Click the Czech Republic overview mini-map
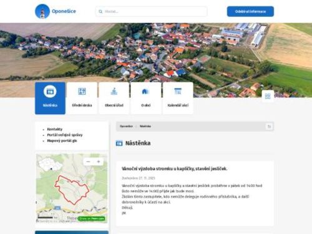This screenshot has width=312, height=234. click(x=50, y=164)
